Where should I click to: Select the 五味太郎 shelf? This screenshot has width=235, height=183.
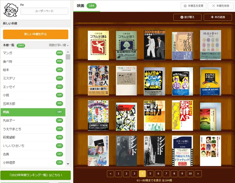pyautogui.click(x=33, y=104)
